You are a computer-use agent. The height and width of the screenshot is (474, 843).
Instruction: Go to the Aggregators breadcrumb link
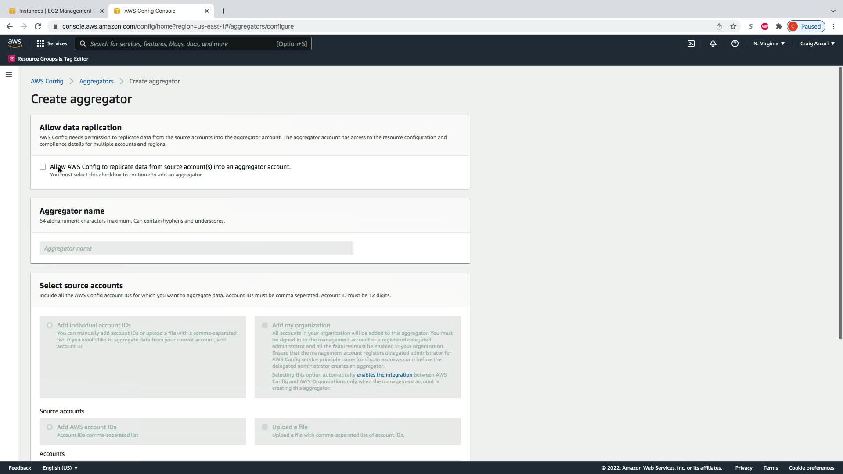96,81
